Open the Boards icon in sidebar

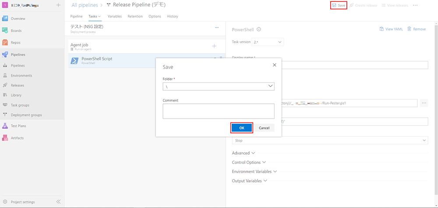click(5, 31)
